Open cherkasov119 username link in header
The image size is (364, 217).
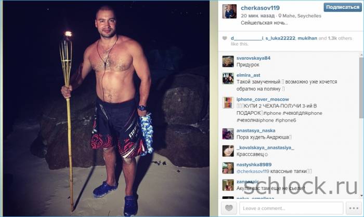[x=260, y=8]
